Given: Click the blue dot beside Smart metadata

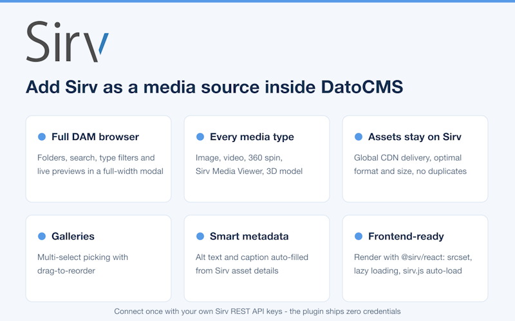Looking at the screenshot, I should click(x=200, y=236).
